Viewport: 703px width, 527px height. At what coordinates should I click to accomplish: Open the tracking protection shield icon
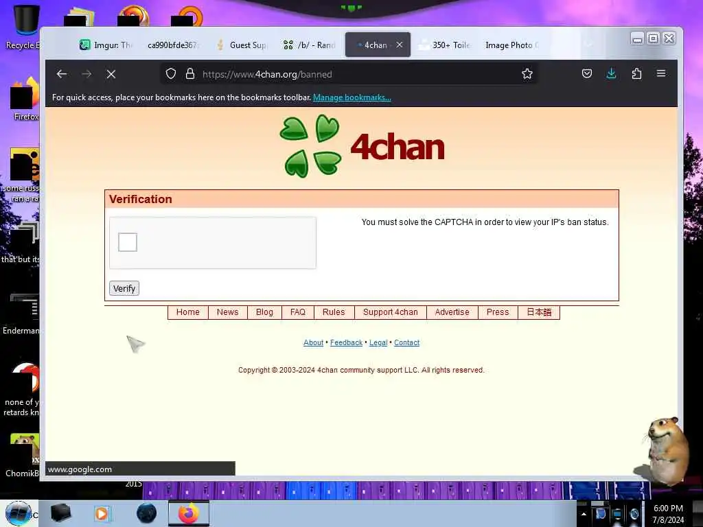(171, 73)
